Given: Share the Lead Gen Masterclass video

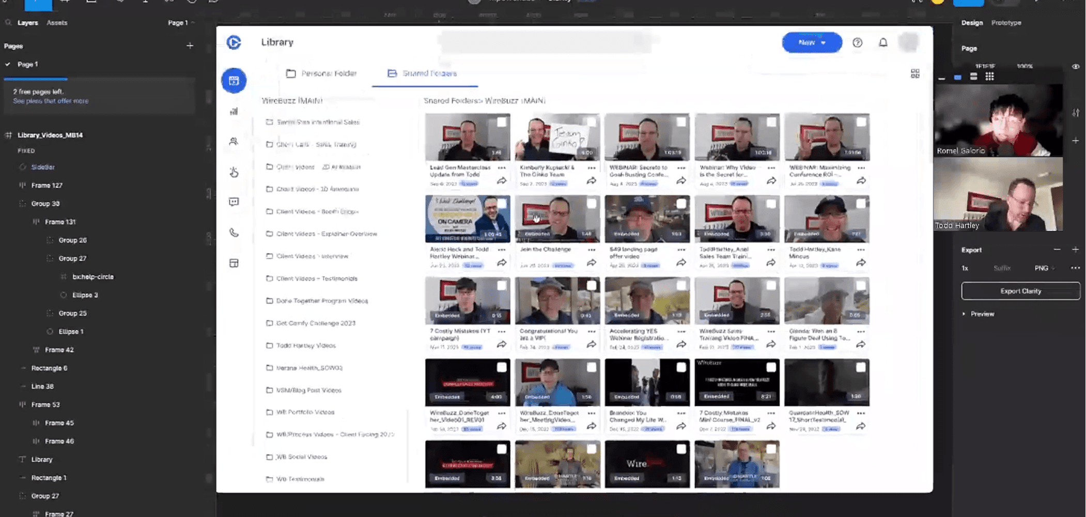Looking at the screenshot, I should tap(502, 181).
